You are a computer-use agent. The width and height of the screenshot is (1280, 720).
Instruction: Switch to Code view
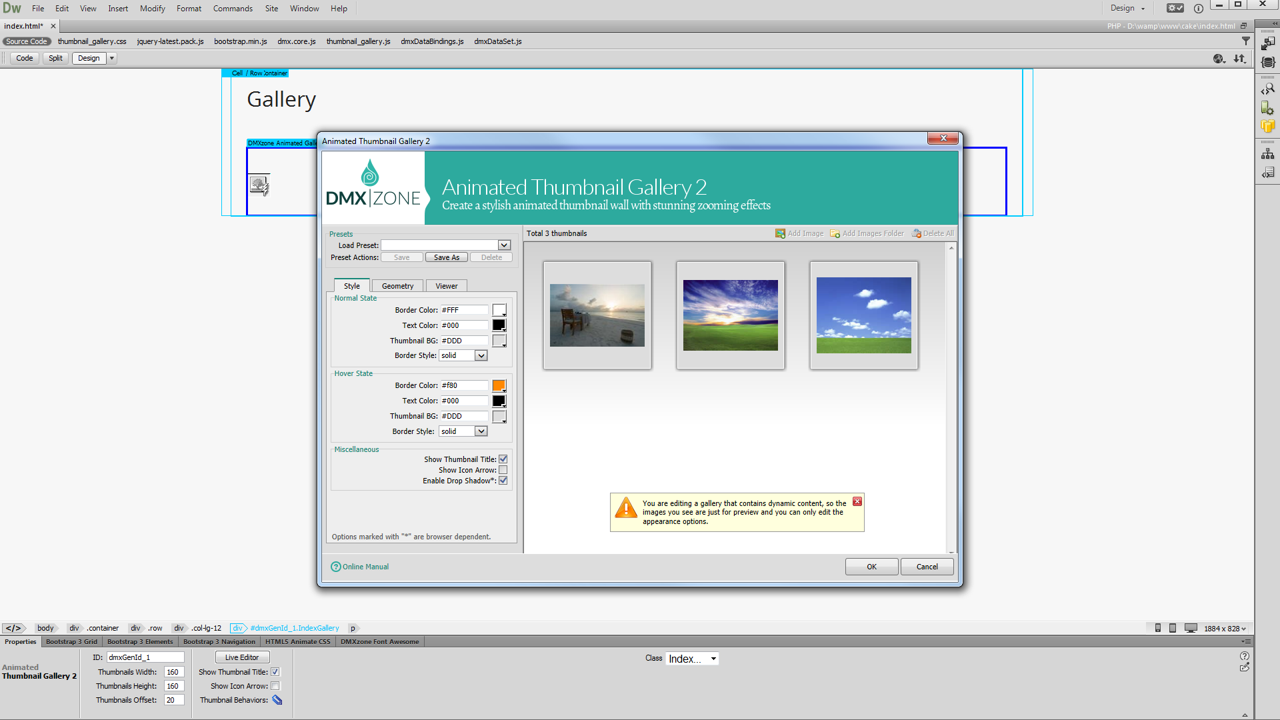[25, 59]
